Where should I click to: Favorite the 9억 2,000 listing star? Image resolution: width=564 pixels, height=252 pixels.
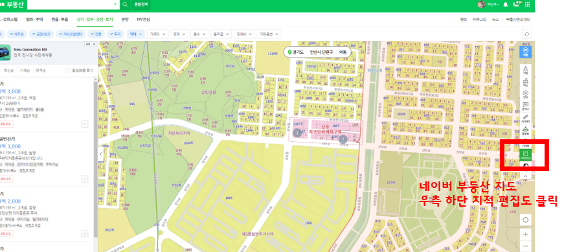[x=85, y=233]
